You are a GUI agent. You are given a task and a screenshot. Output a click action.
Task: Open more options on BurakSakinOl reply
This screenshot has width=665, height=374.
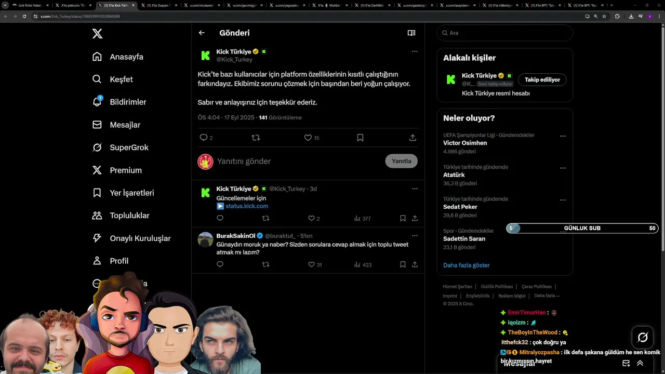click(x=415, y=235)
